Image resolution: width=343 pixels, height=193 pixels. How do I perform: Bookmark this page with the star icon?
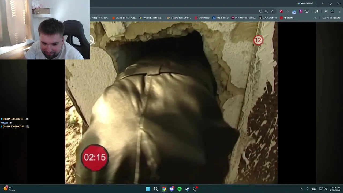(272, 11)
